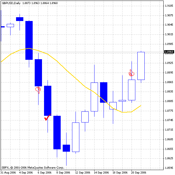Click the '20 Sep 2006' date label
This screenshot has height=175, width=175.
point(139,173)
